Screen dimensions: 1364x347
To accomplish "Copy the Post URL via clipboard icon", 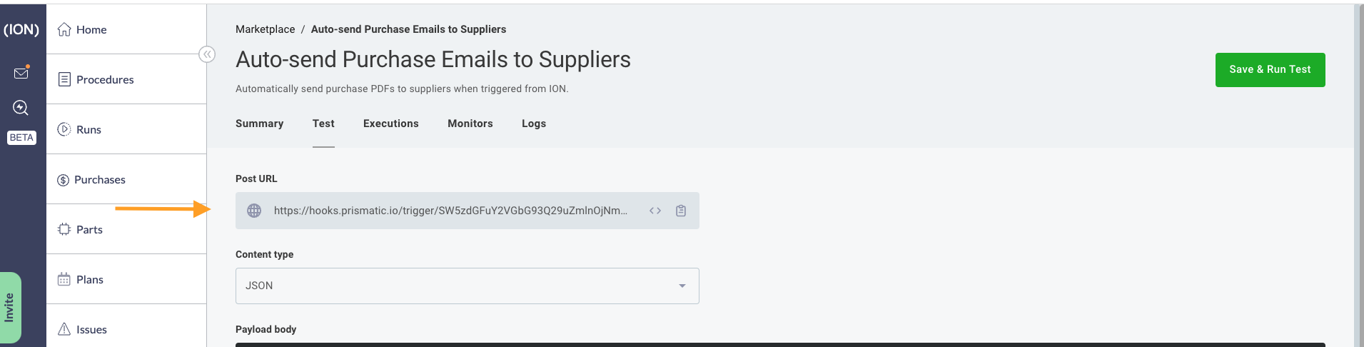I will point(681,211).
